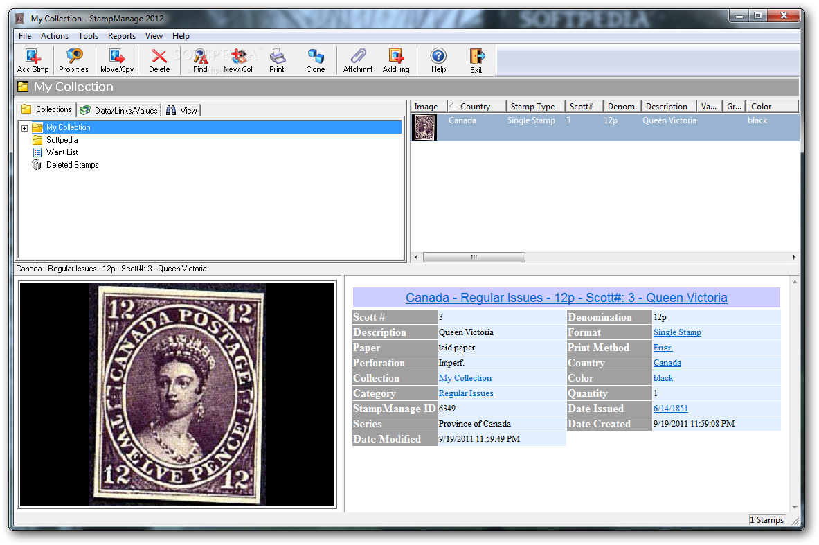Click the large Twelve Pence stamp image

pos(177,394)
